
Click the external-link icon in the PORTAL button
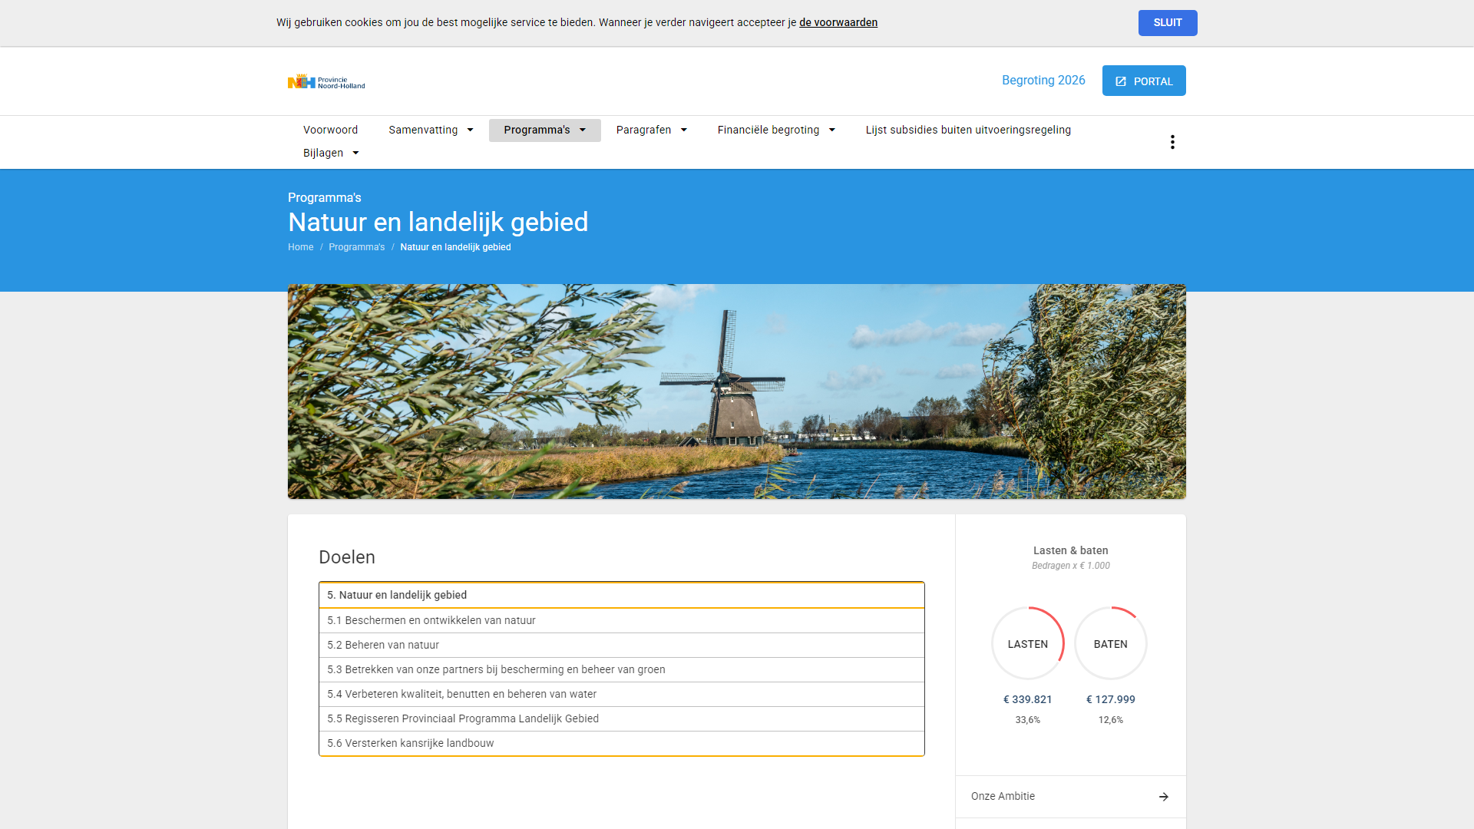[1121, 81]
